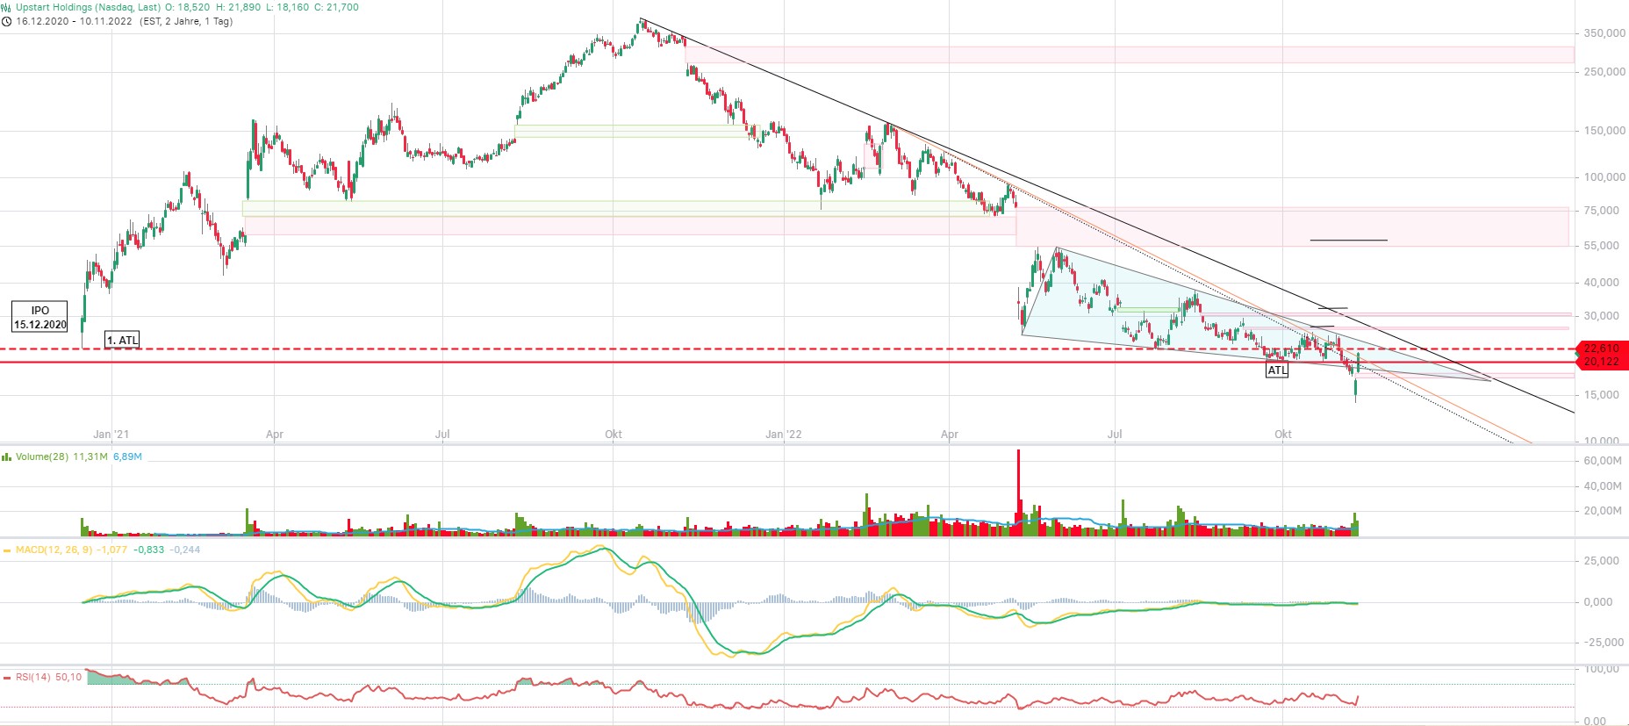1629x726 pixels.
Task: Click the yellow MACD indicator legend marker
Action: click(x=7, y=550)
